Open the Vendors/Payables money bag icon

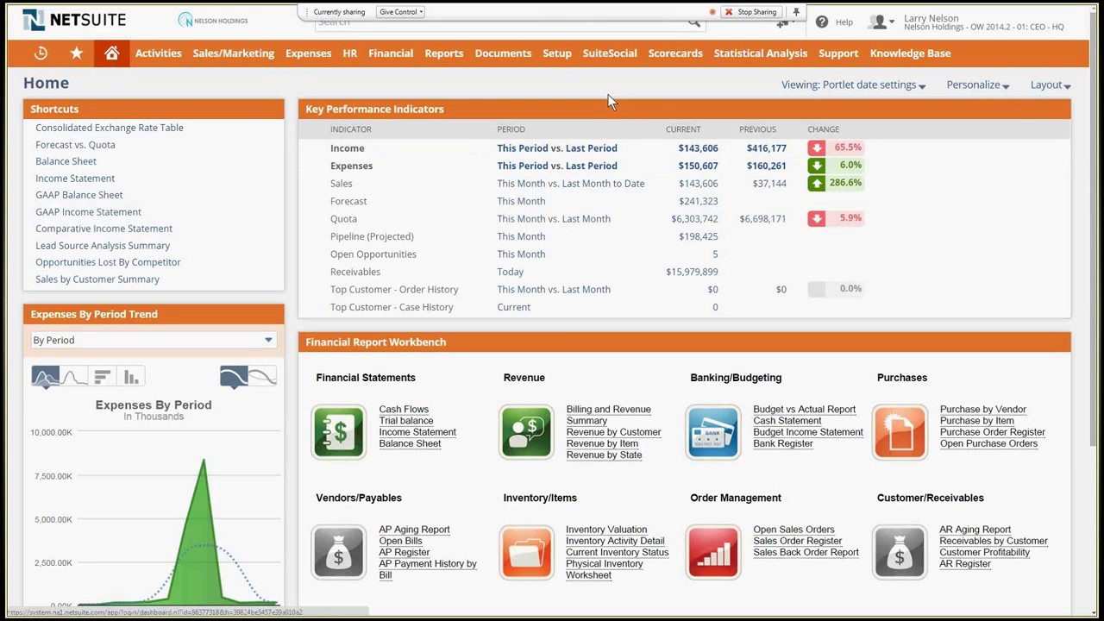pyautogui.click(x=339, y=551)
